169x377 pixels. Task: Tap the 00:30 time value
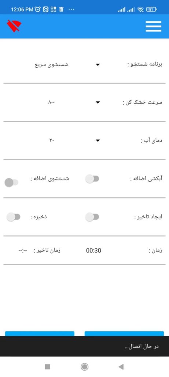[93, 250]
